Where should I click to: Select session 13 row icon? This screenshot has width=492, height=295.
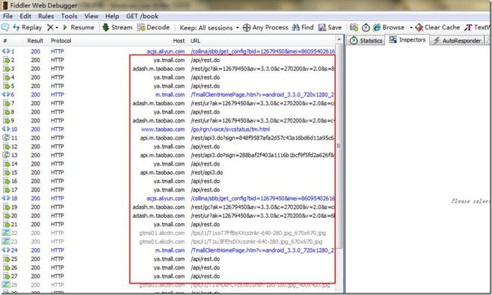tap(6, 155)
